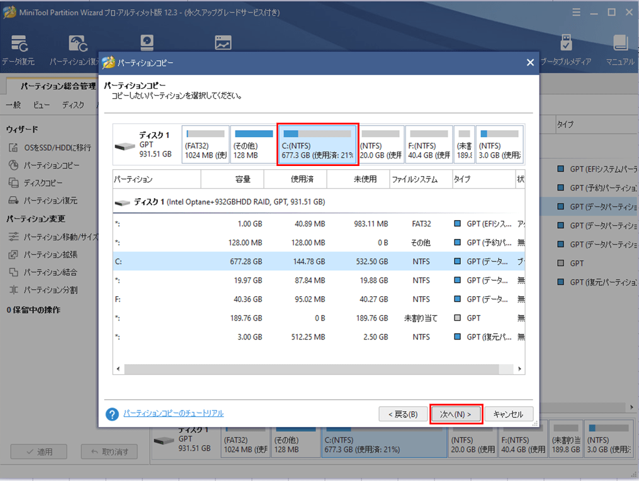Select the 3.00 GB NTFS partition row
639x481 pixels.
pos(319,337)
